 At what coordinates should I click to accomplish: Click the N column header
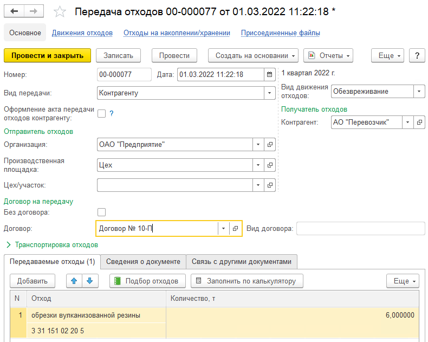coord(18,299)
